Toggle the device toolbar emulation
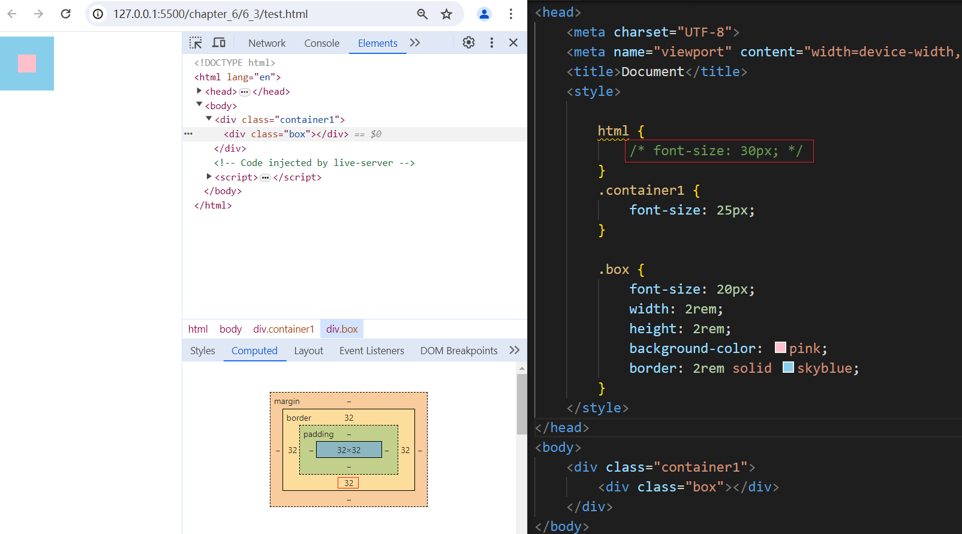The height and width of the screenshot is (534, 962). (x=219, y=43)
